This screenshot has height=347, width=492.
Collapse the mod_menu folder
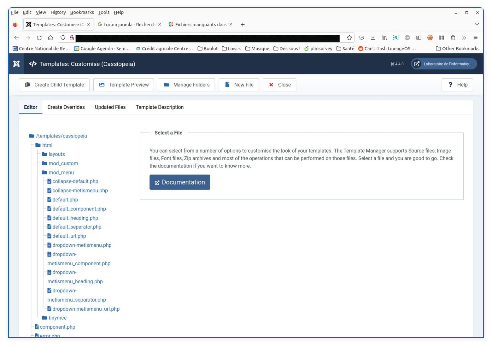58,172
